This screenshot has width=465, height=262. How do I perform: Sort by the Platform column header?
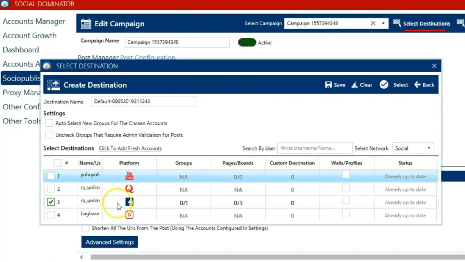pyautogui.click(x=129, y=163)
